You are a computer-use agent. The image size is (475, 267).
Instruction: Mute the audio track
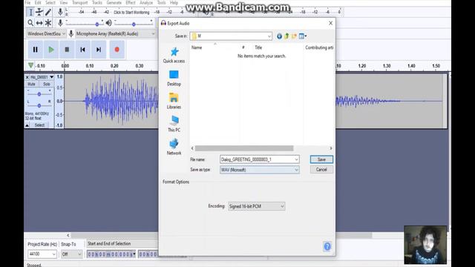point(31,84)
